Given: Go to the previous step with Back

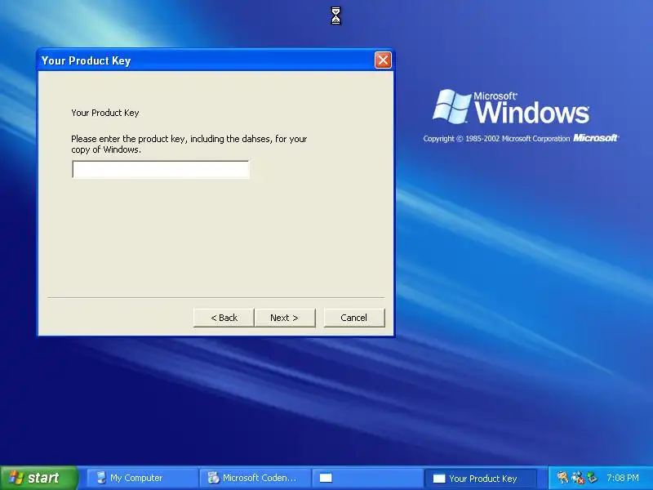Looking at the screenshot, I should point(224,318).
